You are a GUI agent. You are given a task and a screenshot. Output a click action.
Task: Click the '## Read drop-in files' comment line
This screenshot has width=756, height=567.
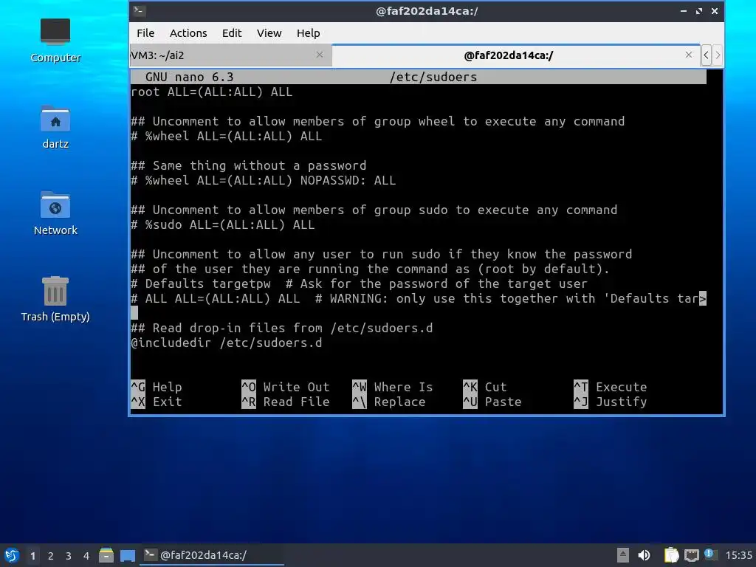tap(282, 328)
